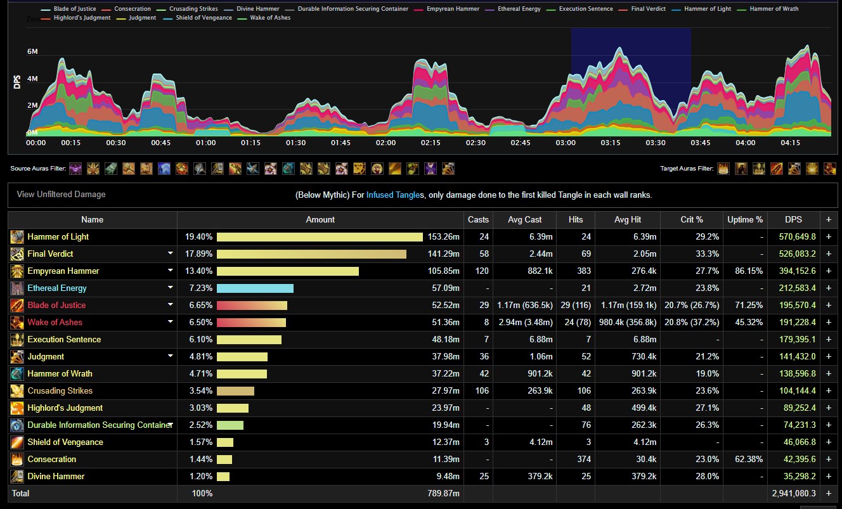Click the dark blue highlighted chart region

[x=631, y=81]
